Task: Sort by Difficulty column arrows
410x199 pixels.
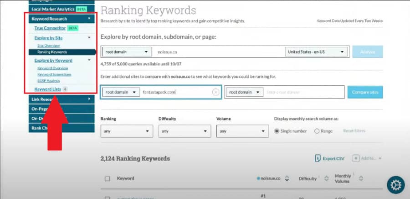Action: 326,179
